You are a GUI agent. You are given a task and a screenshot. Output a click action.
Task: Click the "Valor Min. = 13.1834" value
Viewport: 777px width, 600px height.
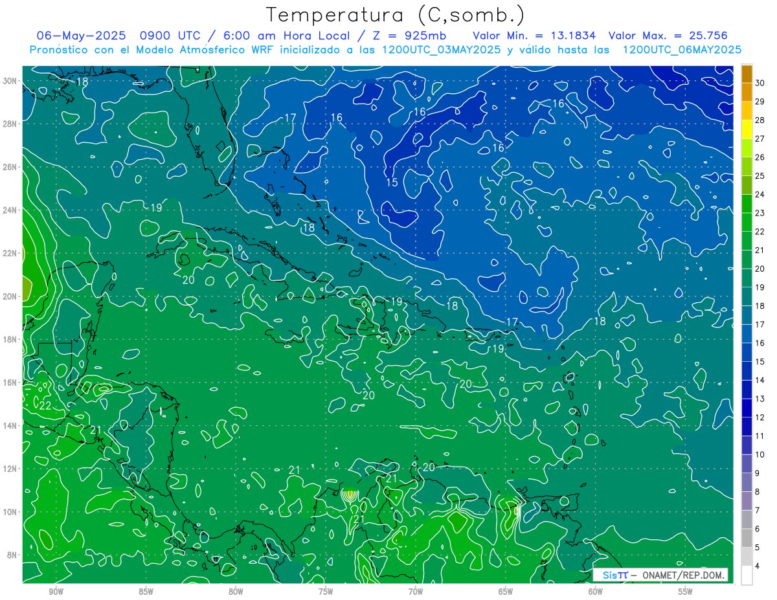(534, 36)
